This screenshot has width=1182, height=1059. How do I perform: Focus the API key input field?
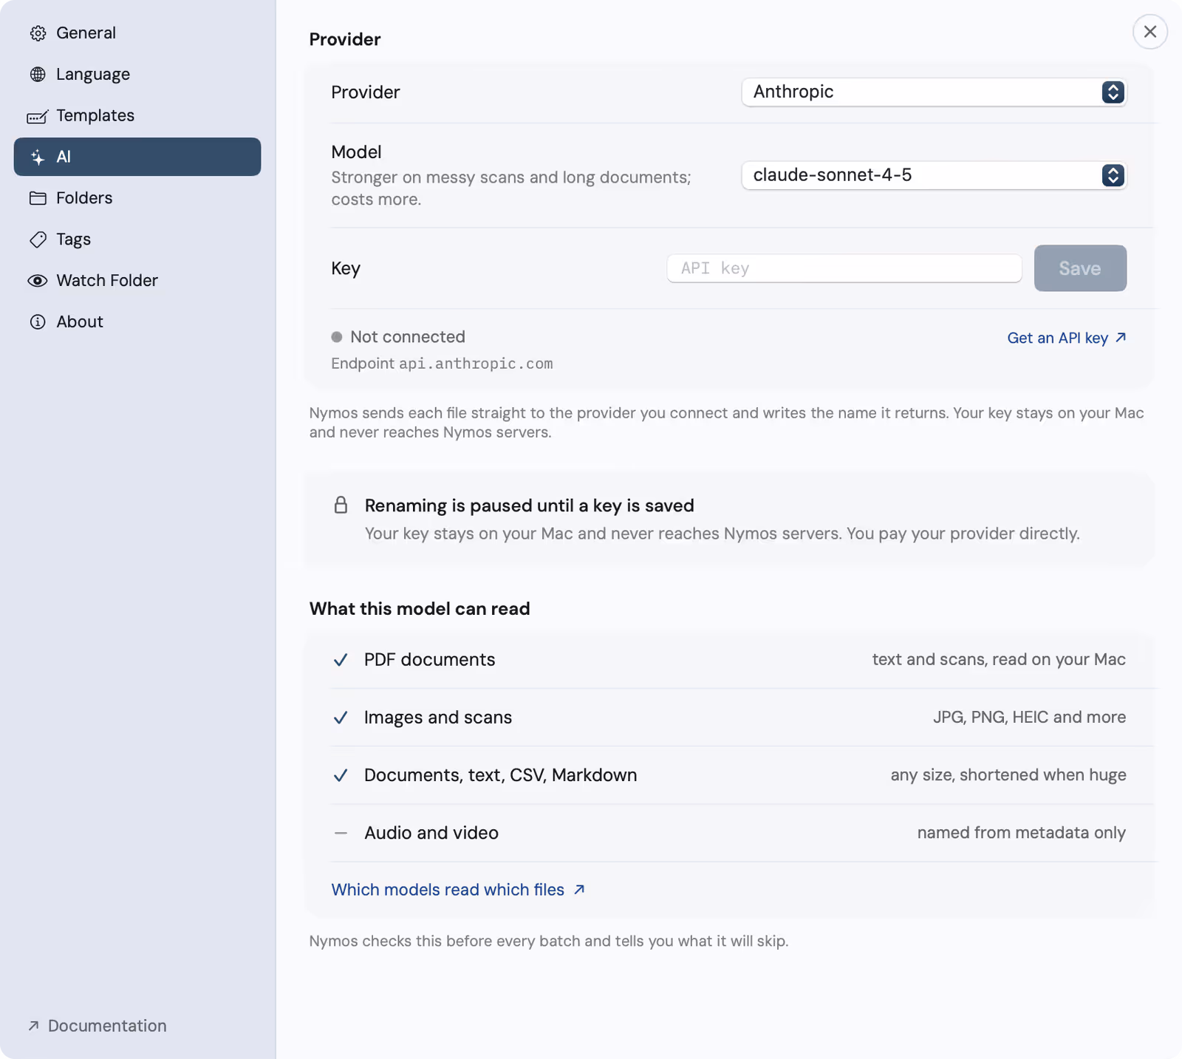(844, 268)
